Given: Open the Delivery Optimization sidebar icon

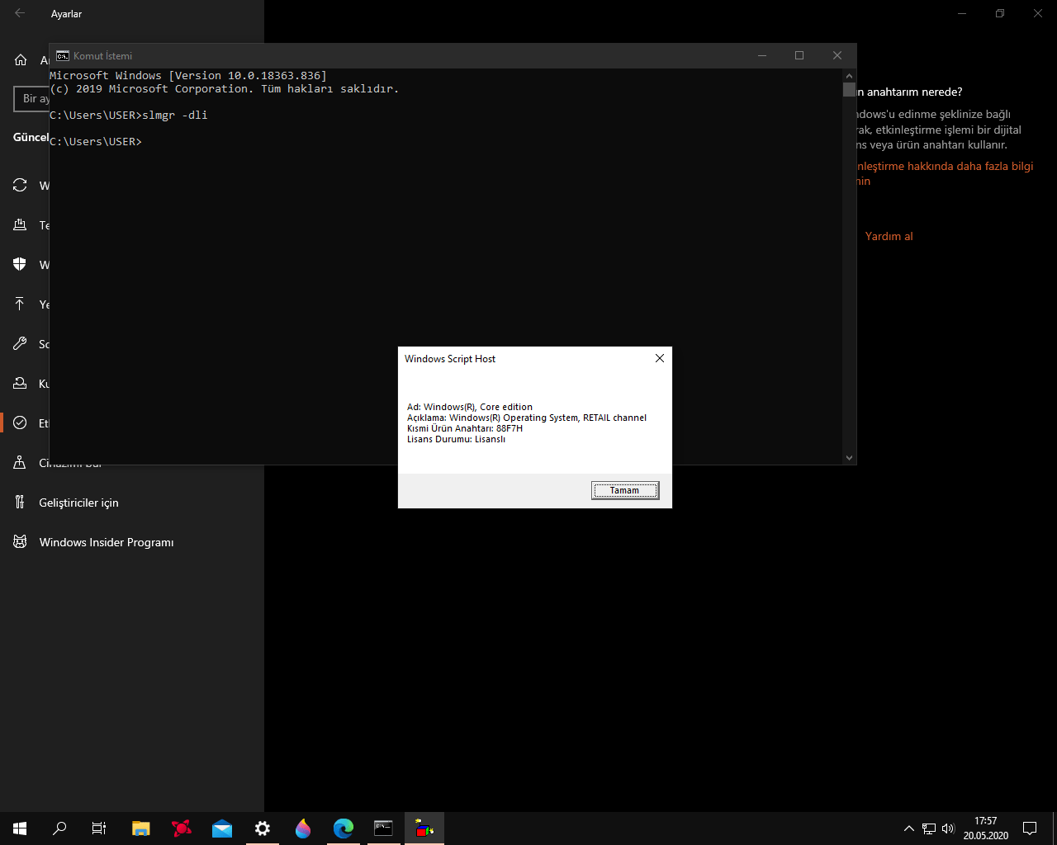Looking at the screenshot, I should (20, 225).
